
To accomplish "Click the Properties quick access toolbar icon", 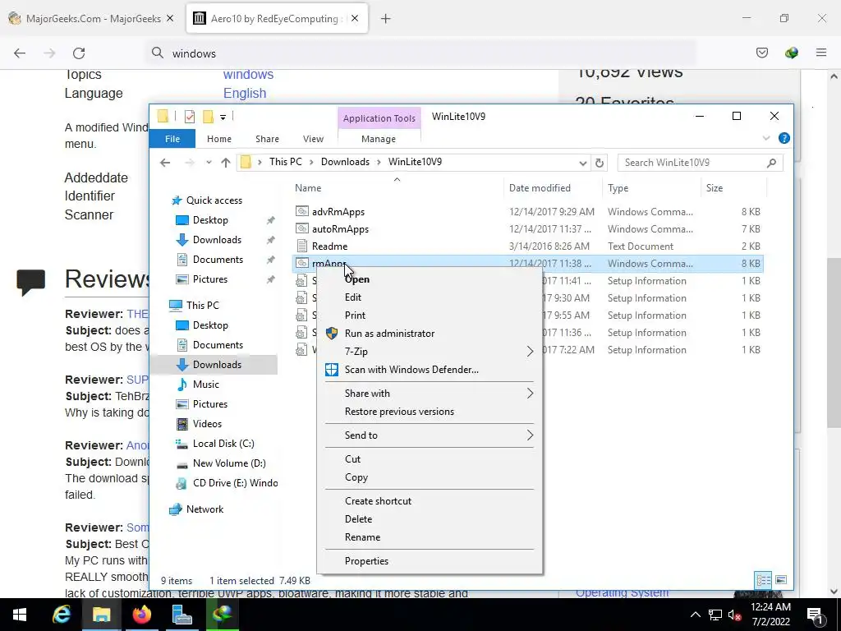I will [190, 117].
